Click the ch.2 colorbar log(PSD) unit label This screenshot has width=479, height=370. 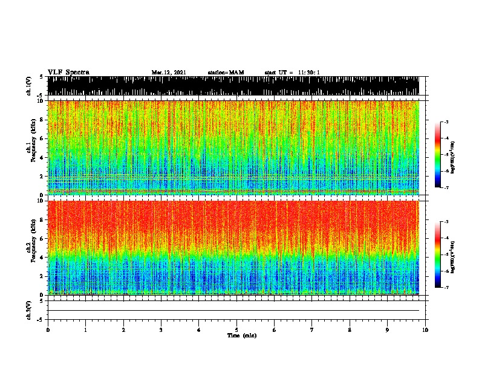tap(452, 257)
